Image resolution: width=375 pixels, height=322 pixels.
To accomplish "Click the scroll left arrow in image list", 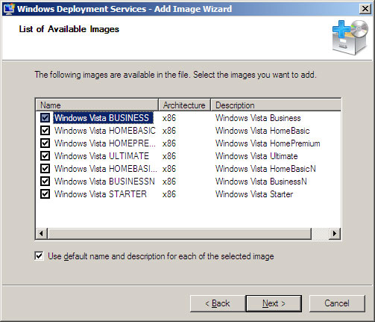I will (41, 233).
